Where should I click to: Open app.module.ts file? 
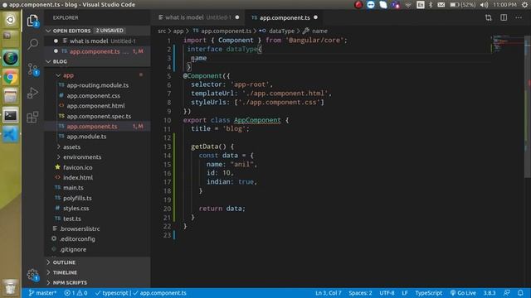[x=98, y=137]
